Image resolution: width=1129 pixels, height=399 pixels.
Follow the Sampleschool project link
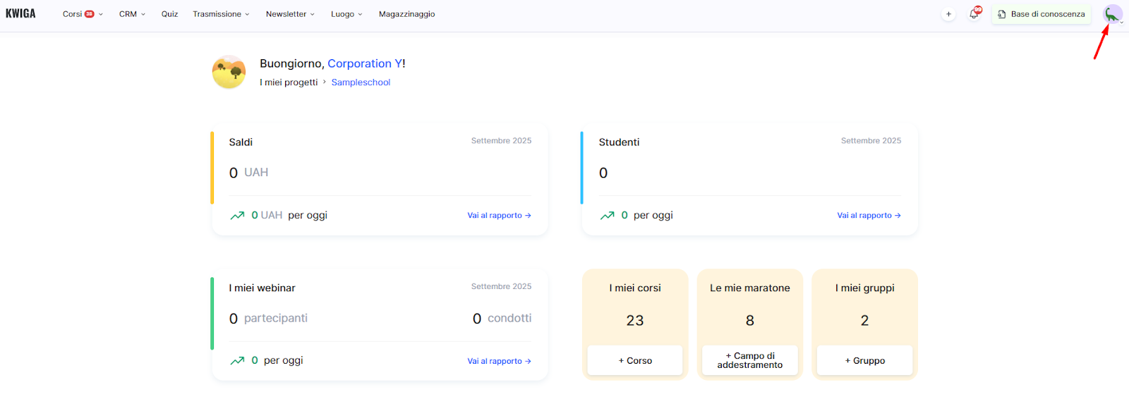pos(361,82)
